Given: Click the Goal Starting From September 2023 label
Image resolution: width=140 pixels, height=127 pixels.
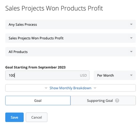Looking at the screenshot, I should point(35,67).
